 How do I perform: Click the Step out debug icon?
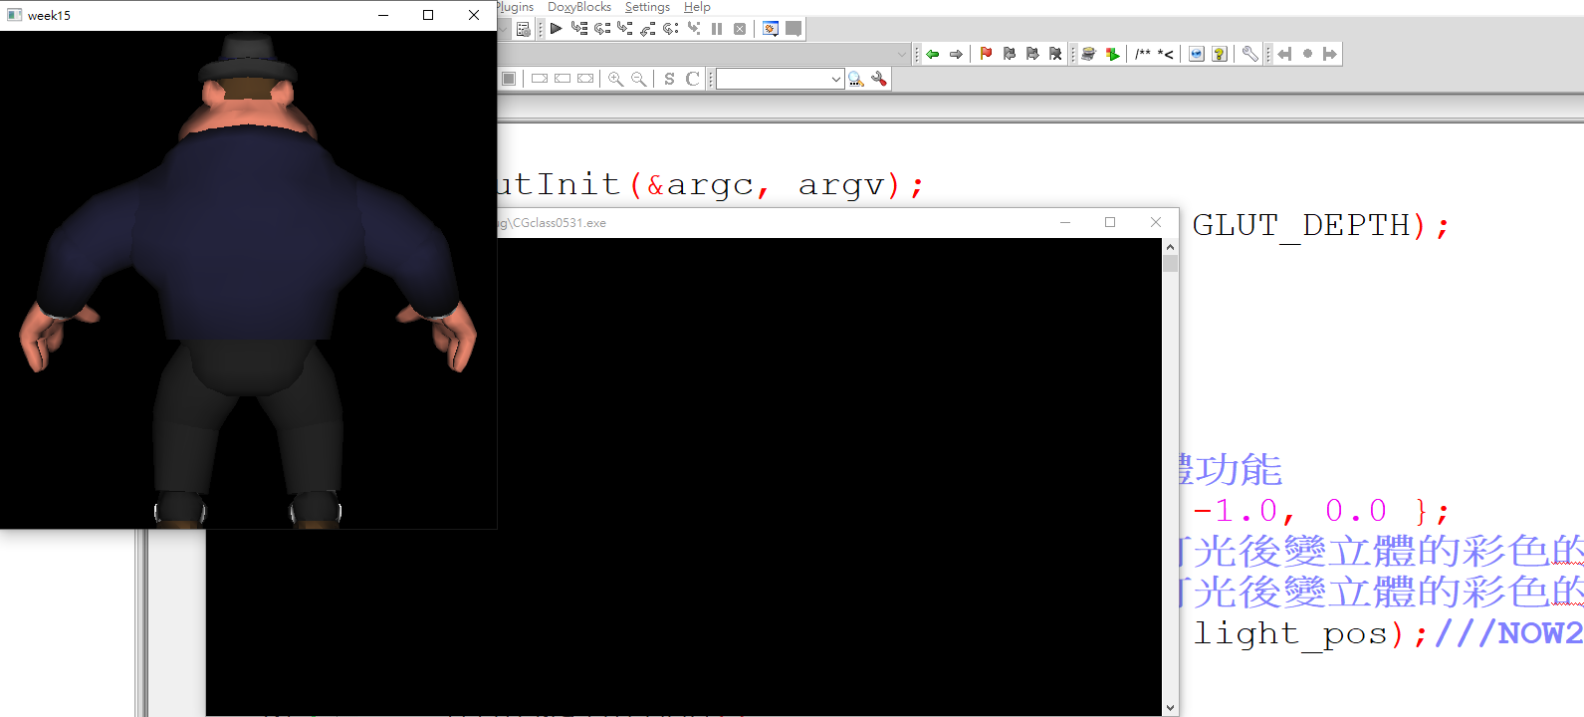[648, 29]
